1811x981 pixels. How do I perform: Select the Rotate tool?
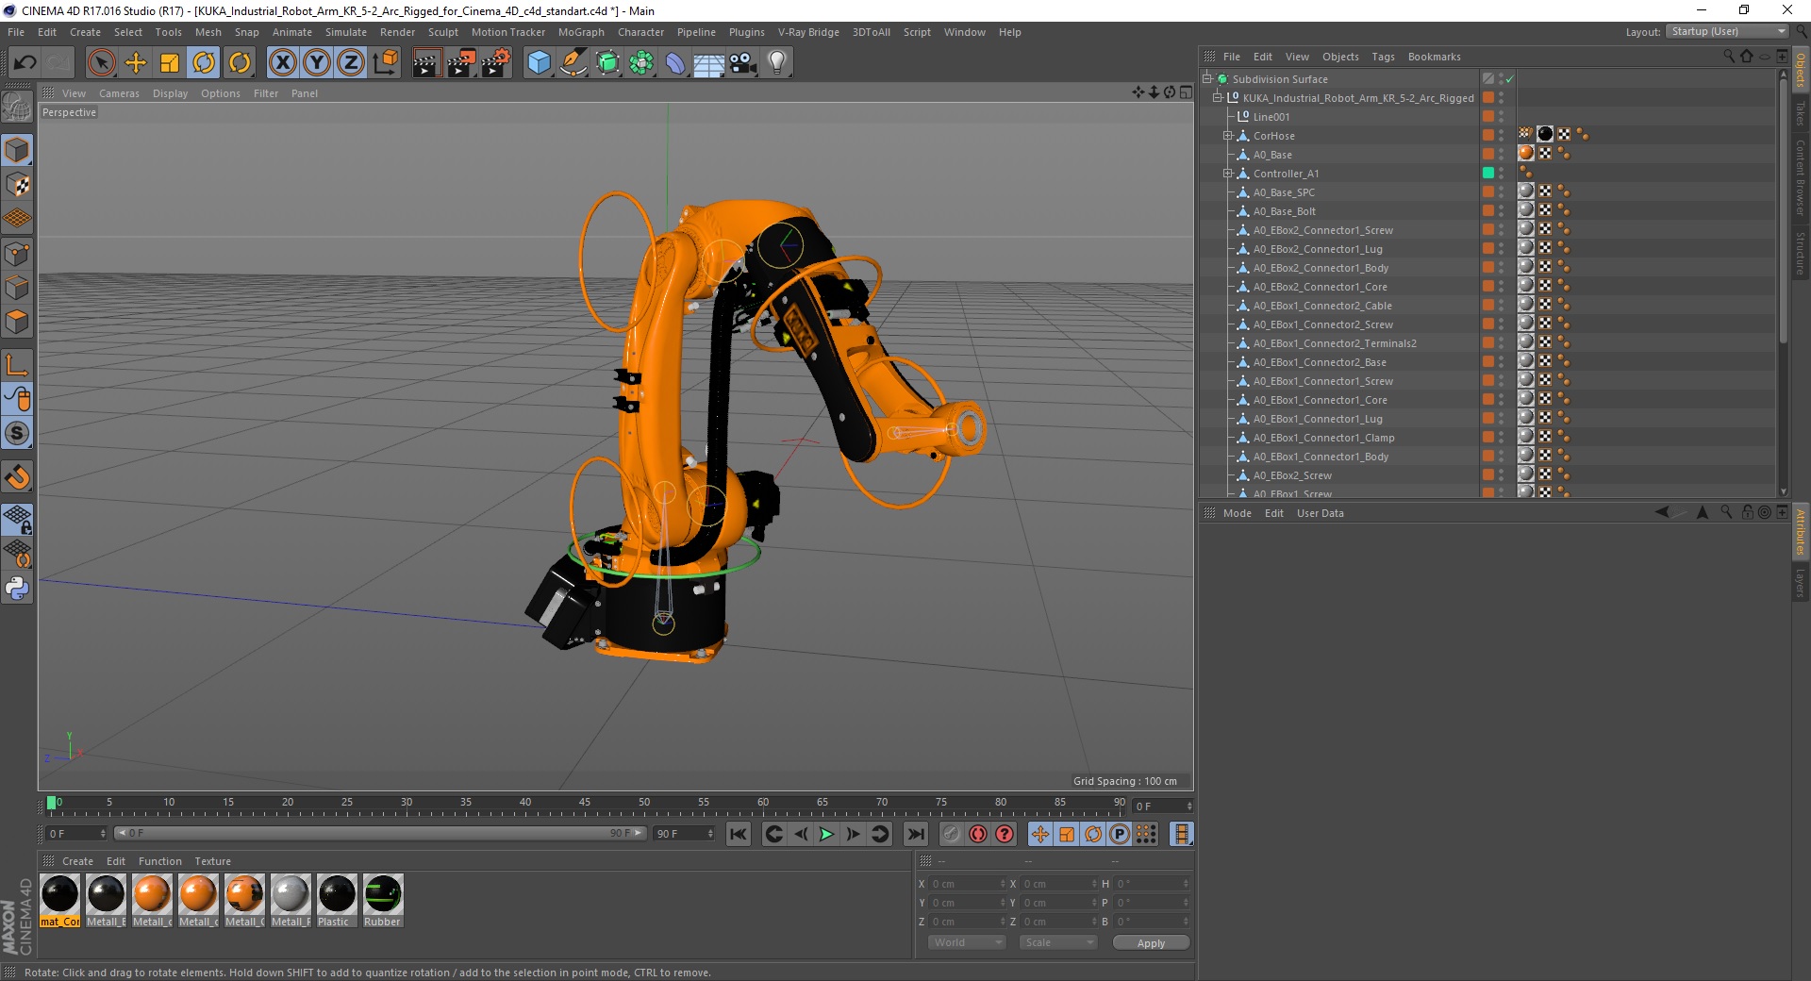click(x=204, y=63)
